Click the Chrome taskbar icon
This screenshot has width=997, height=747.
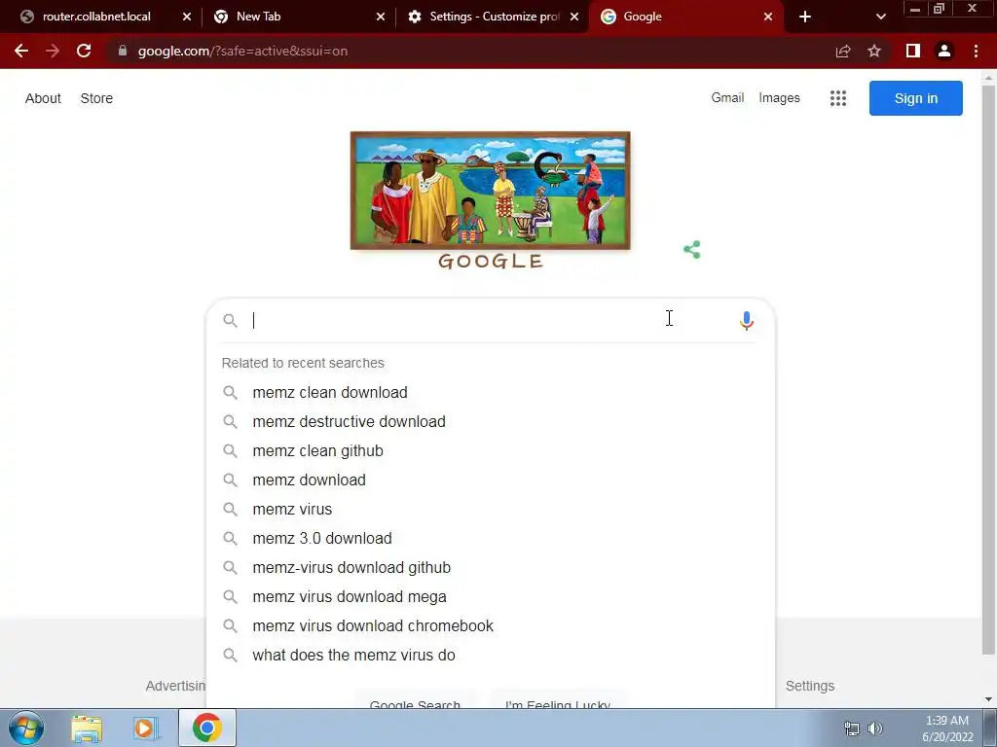pos(207,728)
